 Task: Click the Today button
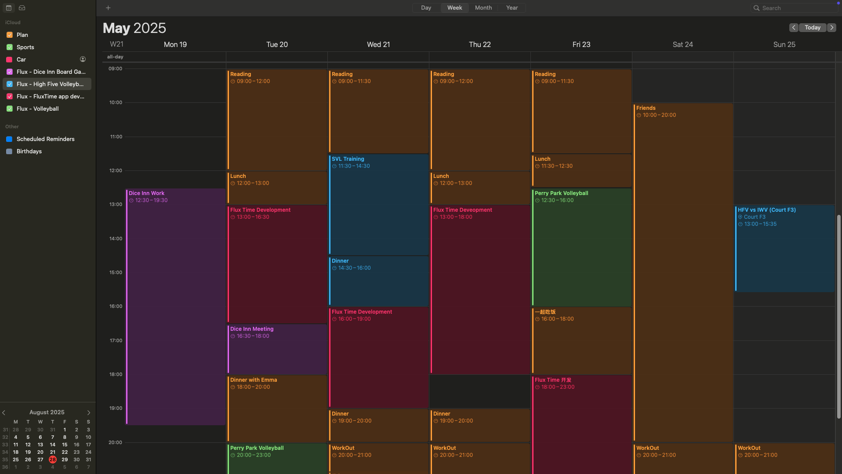pyautogui.click(x=813, y=27)
